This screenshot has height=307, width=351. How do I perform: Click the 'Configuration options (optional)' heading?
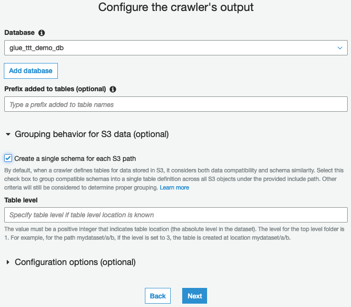(x=75, y=262)
